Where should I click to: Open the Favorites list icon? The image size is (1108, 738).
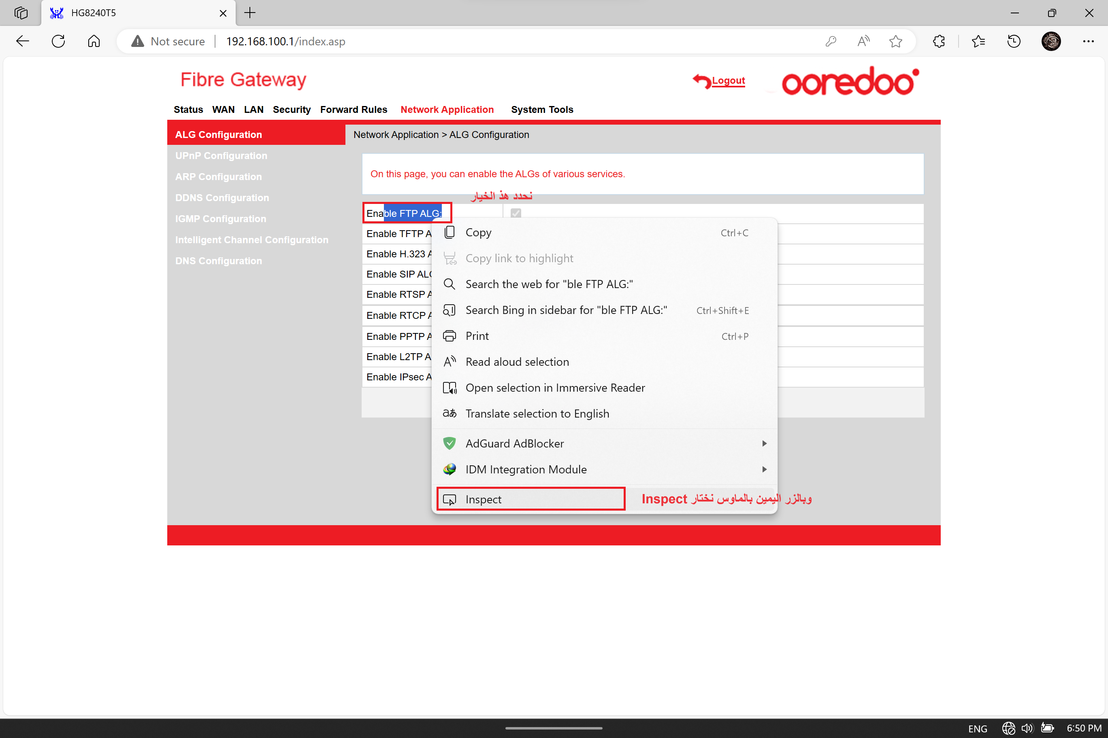978,41
